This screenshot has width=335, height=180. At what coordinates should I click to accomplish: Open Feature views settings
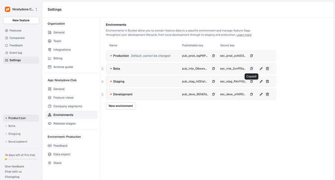71,97
